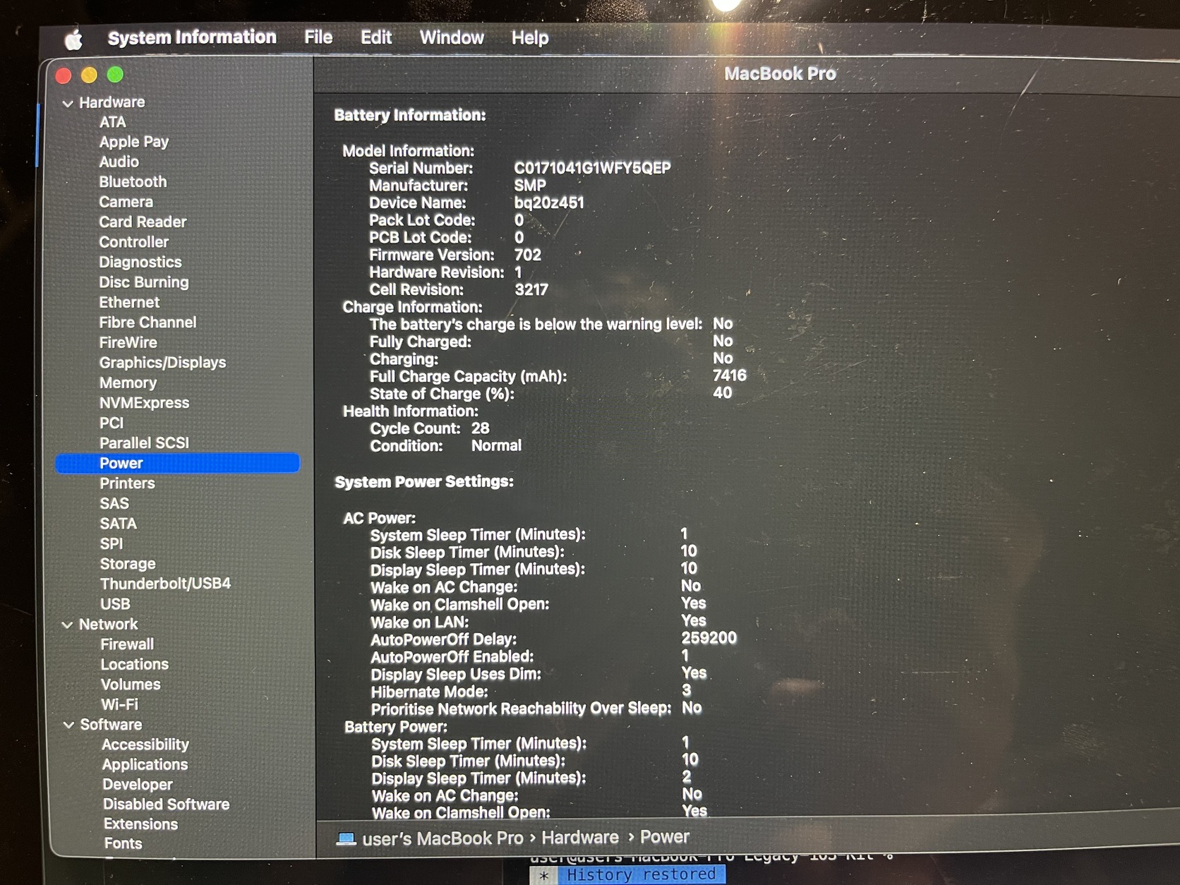The image size is (1180, 885).
Task: Select Disabled Software in the sidebar
Action: tap(167, 805)
